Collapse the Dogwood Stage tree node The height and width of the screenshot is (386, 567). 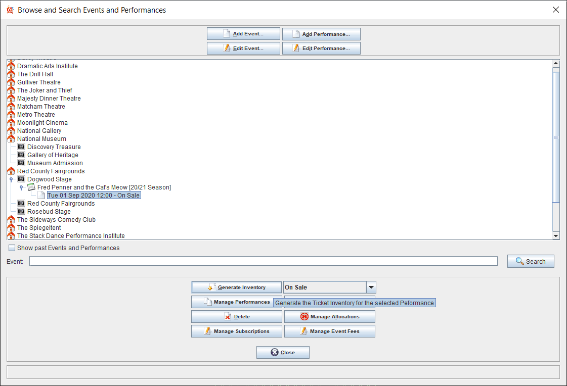pyautogui.click(x=11, y=179)
